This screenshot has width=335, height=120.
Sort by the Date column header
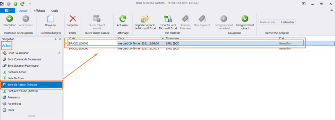(x=141, y=38)
